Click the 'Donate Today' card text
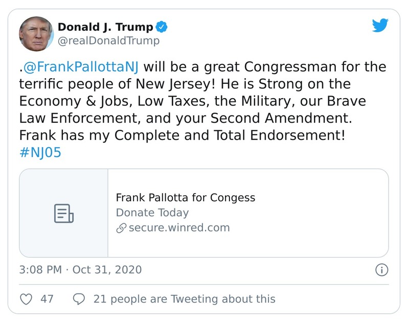Viewport: 409px width, 323px height. click(151, 213)
